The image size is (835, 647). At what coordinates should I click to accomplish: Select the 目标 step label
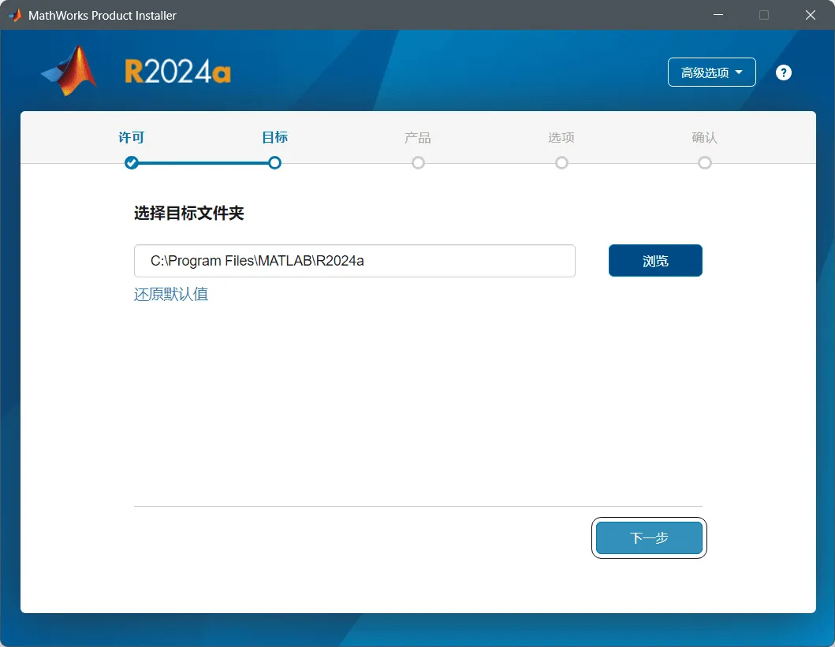tap(274, 137)
